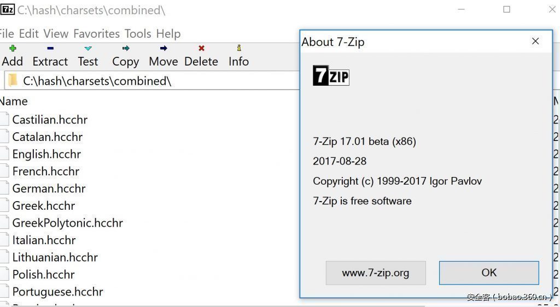Click the 7-Zip logo in About dialog

(x=331, y=76)
